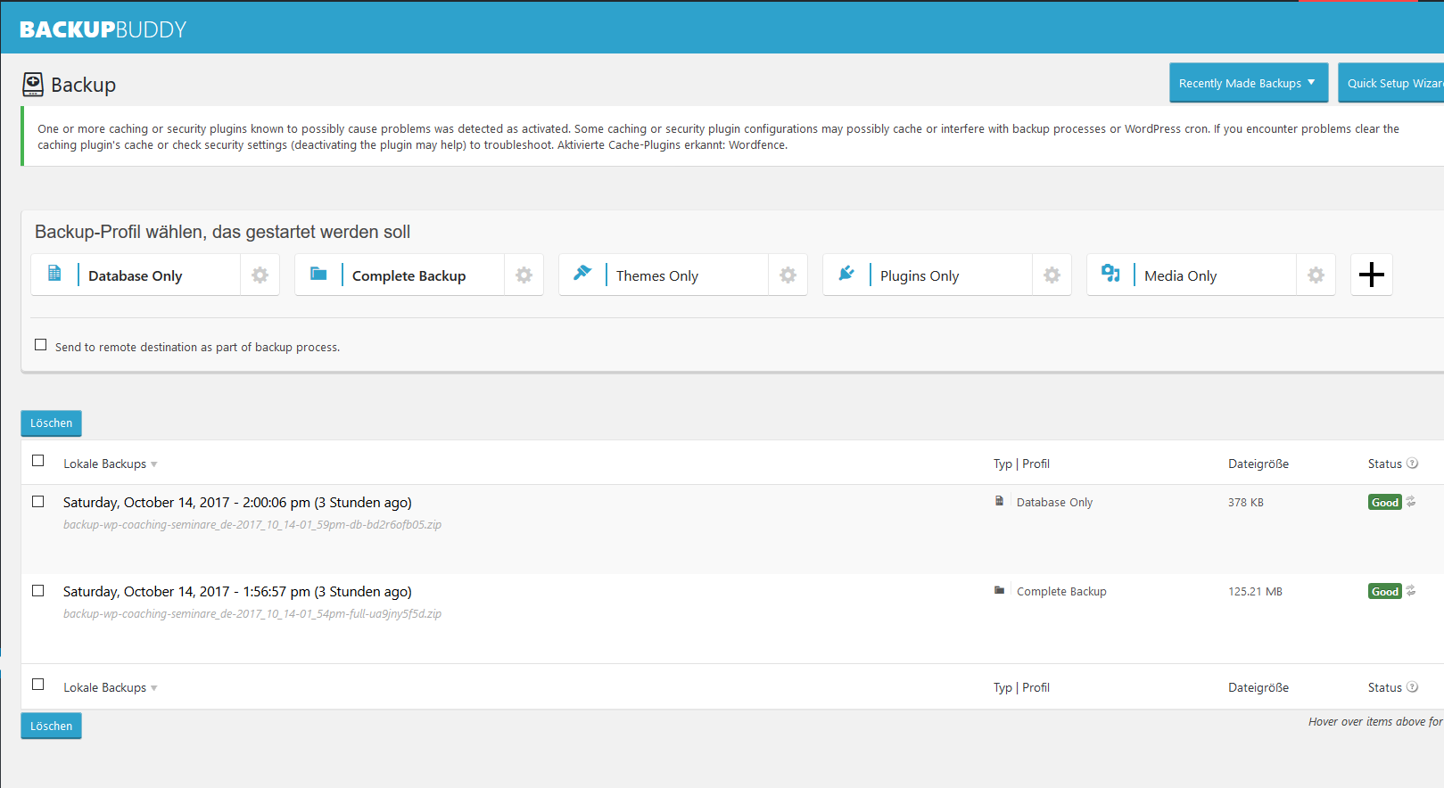
Task: Click the Good status of 125.21 MB backup
Action: tap(1385, 591)
